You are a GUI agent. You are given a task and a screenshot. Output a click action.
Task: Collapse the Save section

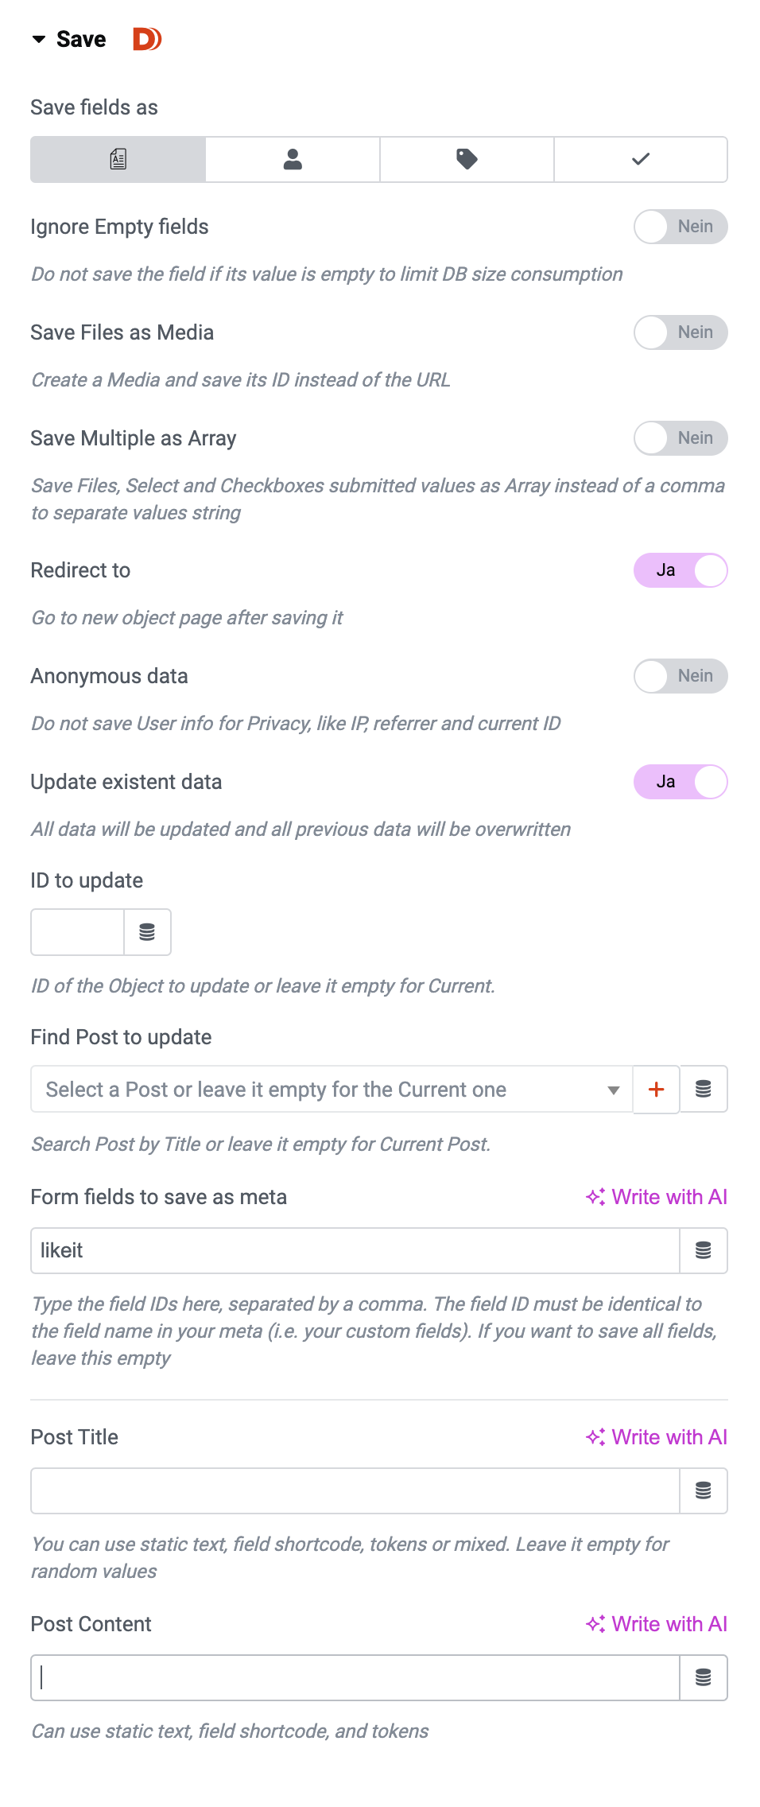39,39
